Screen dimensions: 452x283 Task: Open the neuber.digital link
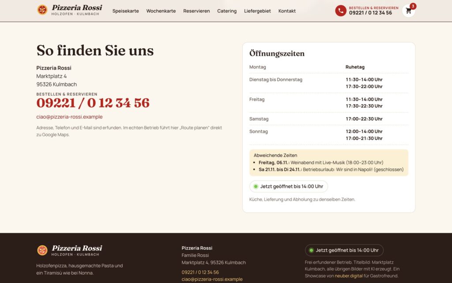coord(349,276)
